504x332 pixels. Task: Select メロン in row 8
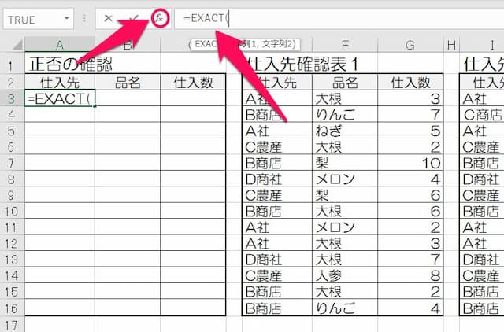[x=345, y=179]
